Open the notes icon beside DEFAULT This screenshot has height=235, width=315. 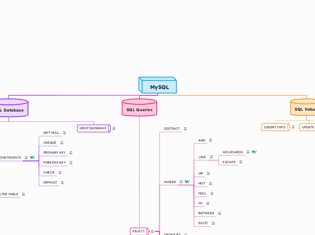pos(62,183)
